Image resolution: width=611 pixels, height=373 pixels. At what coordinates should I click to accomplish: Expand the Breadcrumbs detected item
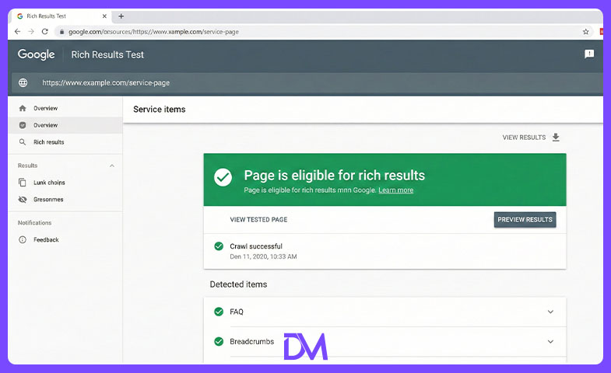point(550,341)
